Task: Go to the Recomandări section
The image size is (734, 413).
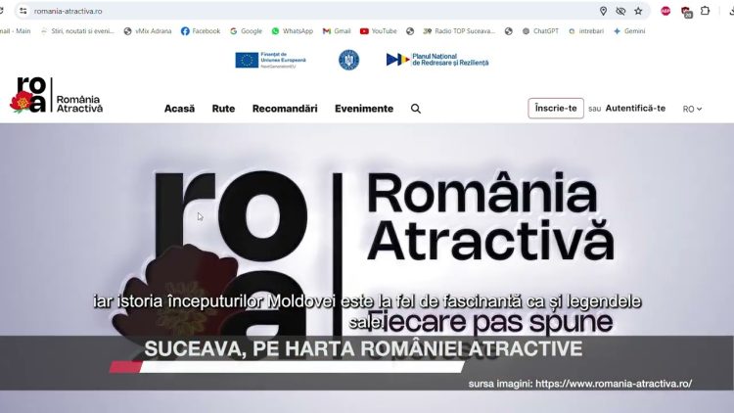Action: pyautogui.click(x=285, y=109)
